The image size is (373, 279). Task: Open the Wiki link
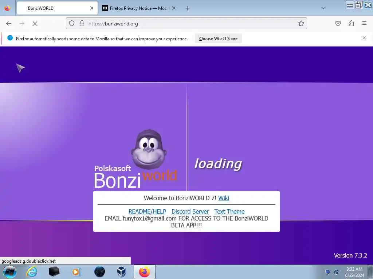[x=224, y=198]
